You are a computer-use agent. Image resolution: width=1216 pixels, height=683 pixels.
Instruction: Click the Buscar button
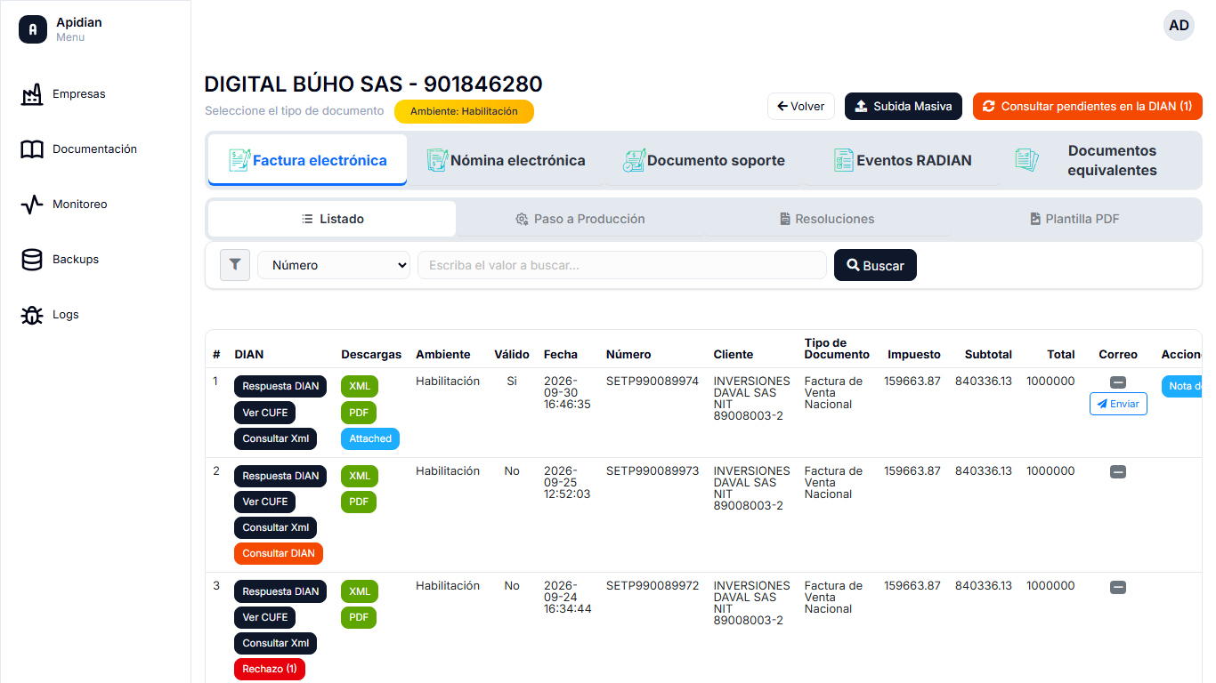875,265
